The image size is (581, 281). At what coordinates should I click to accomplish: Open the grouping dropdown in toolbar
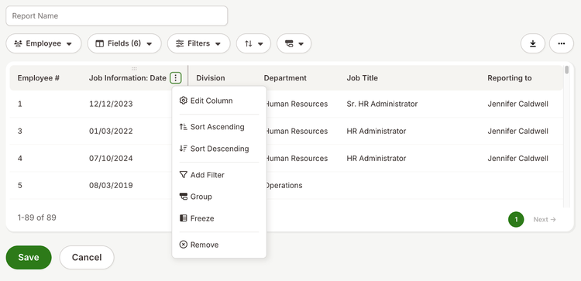tap(294, 43)
